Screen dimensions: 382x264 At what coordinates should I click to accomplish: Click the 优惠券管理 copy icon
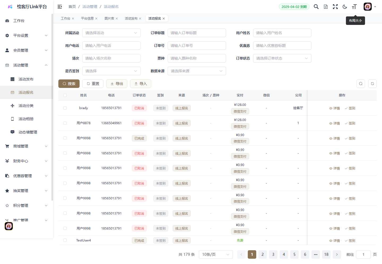point(7,176)
